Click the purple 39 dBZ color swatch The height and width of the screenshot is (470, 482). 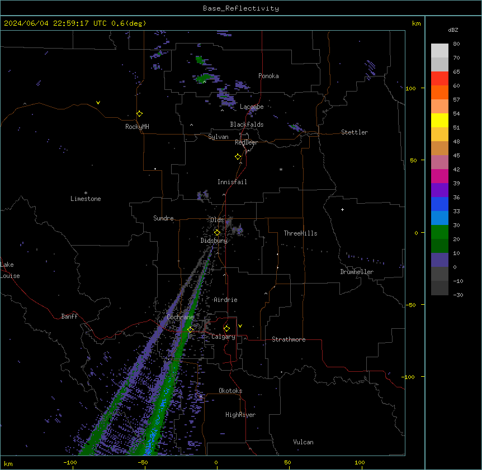pyautogui.click(x=440, y=190)
